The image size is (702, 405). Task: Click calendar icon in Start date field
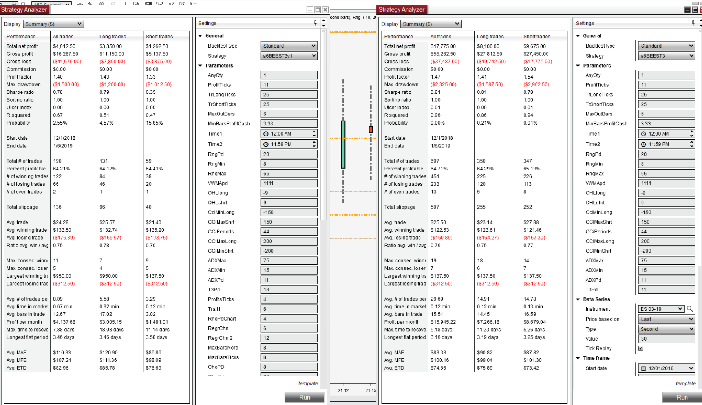[643, 368]
